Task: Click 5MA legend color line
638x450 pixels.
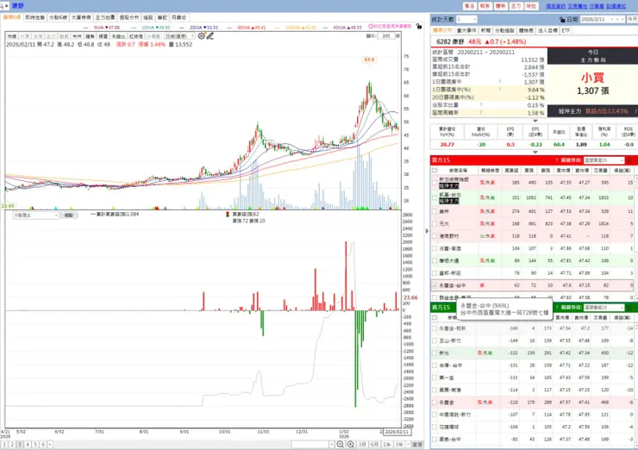Action: pyautogui.click(x=86, y=28)
